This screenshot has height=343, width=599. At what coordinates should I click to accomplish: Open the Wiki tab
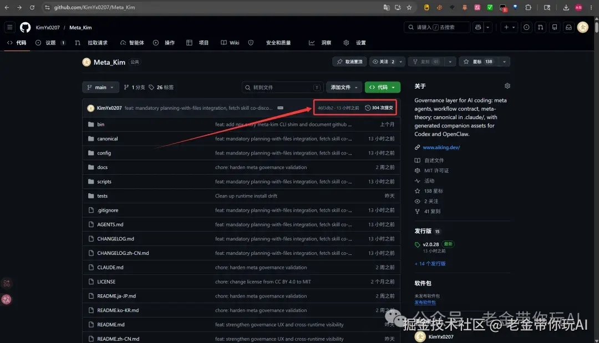230,43
